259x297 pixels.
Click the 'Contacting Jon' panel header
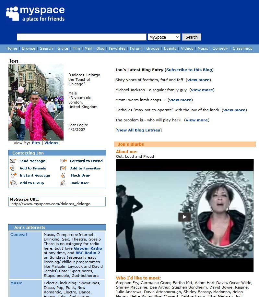(x=57, y=153)
